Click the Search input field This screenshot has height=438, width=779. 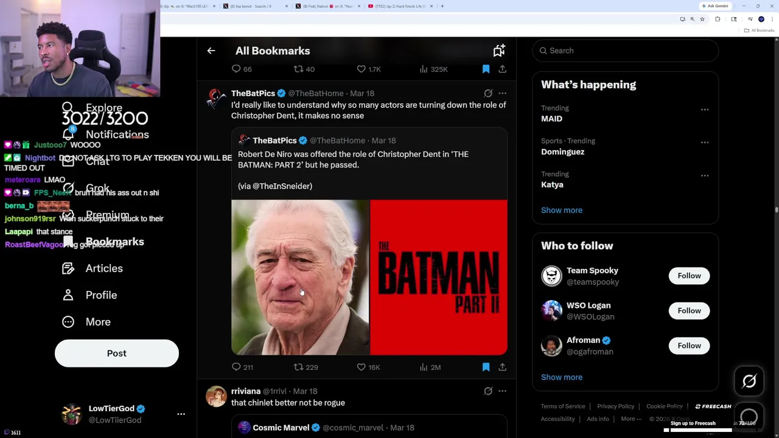[626, 51]
